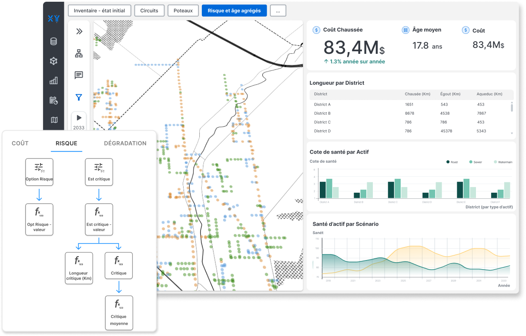The width and height of the screenshot is (526, 336).
Task: Open the DÉGRADATION panel tab
Action: tap(125, 143)
